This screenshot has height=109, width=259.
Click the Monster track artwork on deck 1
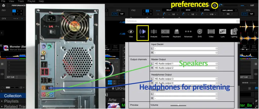tap(6, 48)
